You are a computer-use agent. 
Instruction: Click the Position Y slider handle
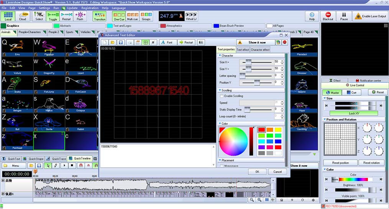(x=257, y=82)
